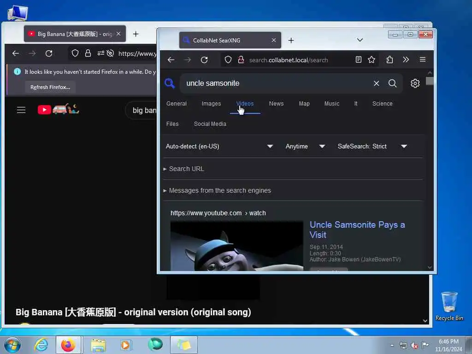Go back in the SearXNG window
Image resolution: width=472 pixels, height=354 pixels.
point(171,60)
